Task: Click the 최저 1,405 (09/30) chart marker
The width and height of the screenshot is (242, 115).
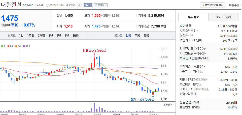Action: tap(142, 100)
